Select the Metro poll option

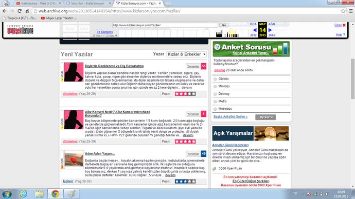point(215,102)
